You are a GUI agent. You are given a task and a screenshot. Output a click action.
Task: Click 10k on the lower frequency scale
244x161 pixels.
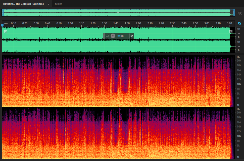pos(239,136)
